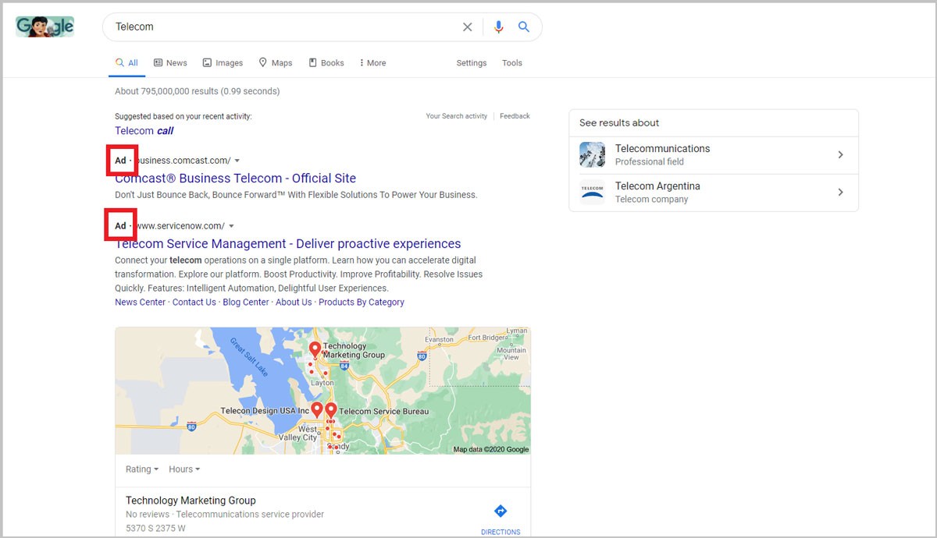937x538 pixels.
Task: Open search Tools
Action: pos(512,63)
